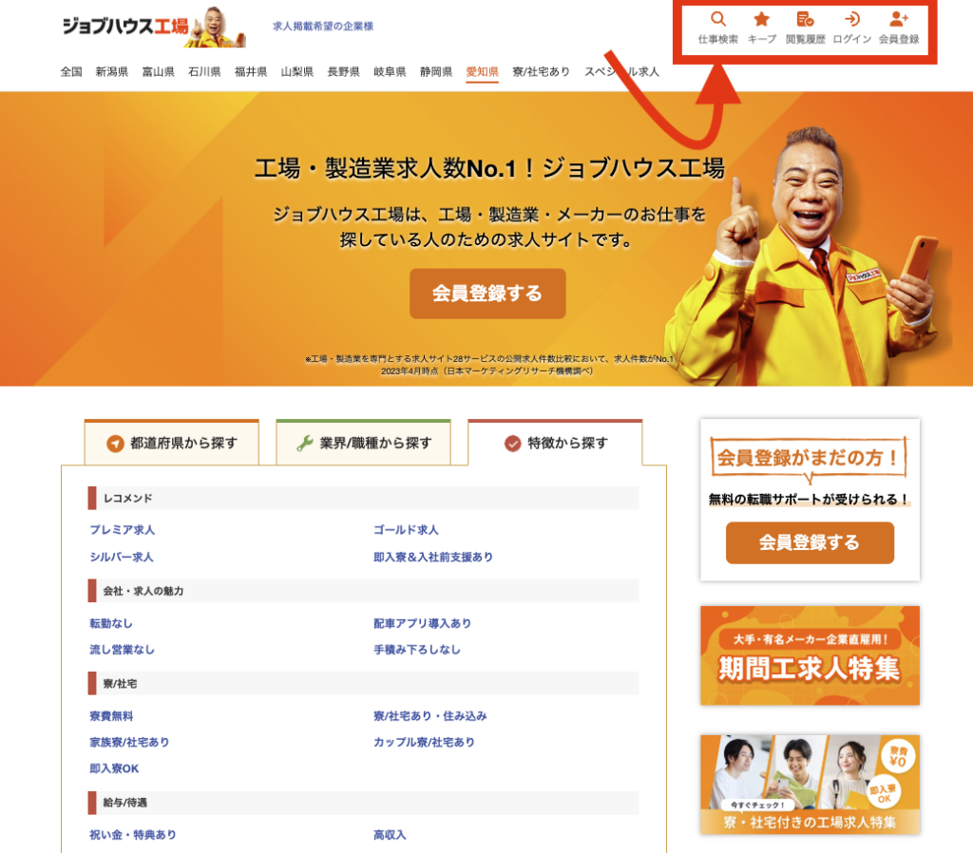Open プレミア求人 link

123,530
